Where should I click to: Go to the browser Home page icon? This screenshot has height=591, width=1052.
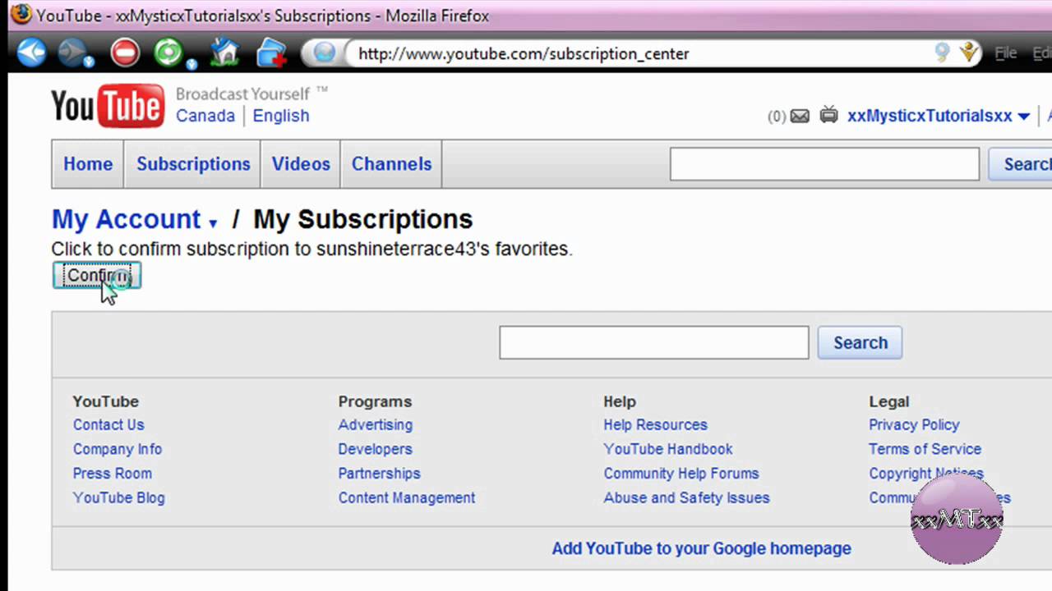tap(224, 53)
